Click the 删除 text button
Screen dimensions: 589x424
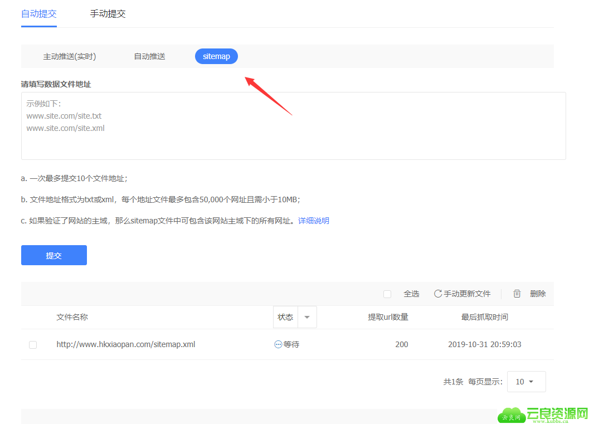(x=538, y=294)
